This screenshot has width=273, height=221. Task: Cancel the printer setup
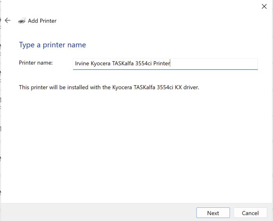coord(250,213)
